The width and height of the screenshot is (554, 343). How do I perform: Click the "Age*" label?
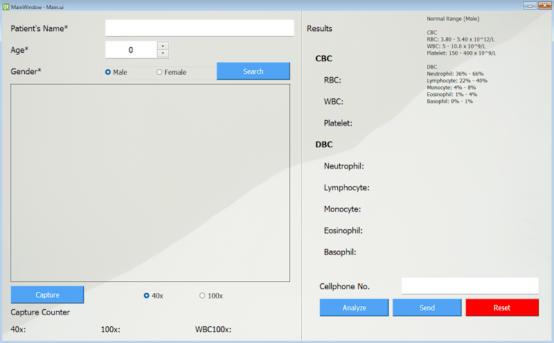19,50
